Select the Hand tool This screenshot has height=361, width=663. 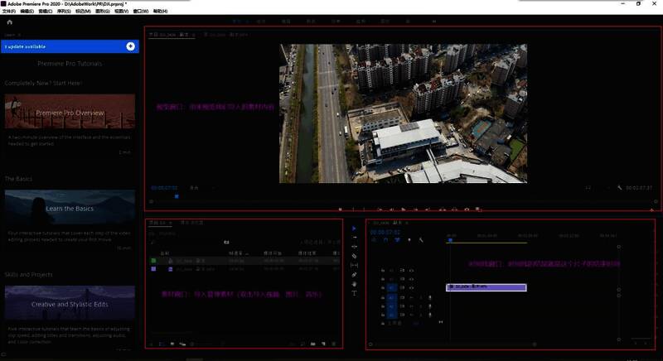(x=354, y=284)
